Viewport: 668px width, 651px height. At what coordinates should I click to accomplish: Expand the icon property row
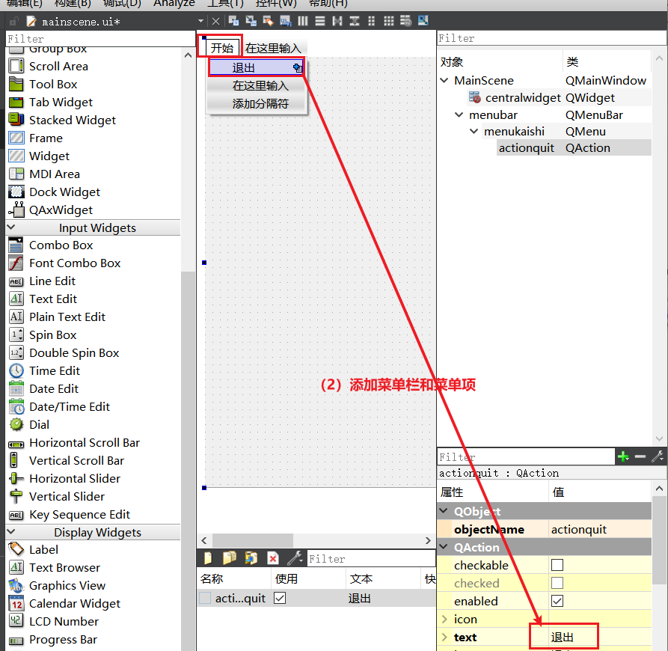point(444,619)
